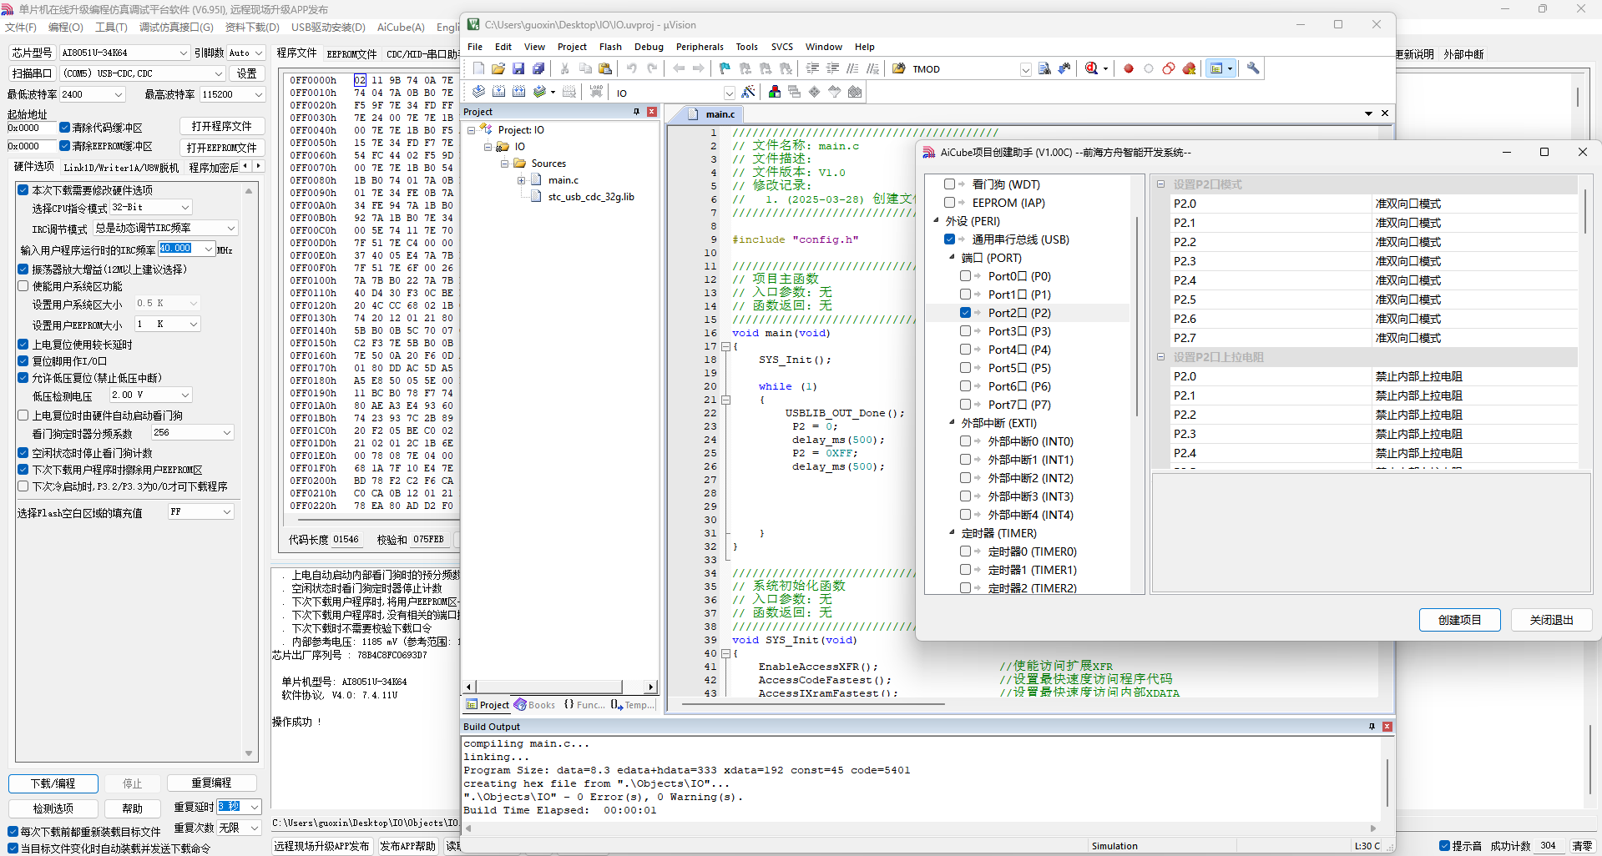
Task: Enable 使能用户系统区功能 checkbox
Action: pos(23,286)
